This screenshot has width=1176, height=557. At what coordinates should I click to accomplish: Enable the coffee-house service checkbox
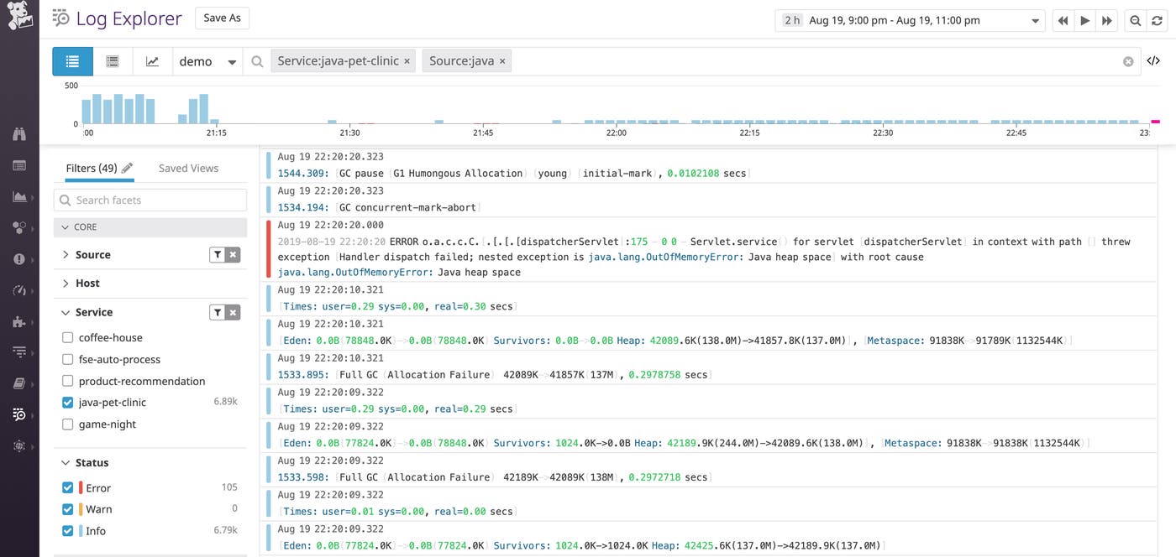tap(66, 338)
